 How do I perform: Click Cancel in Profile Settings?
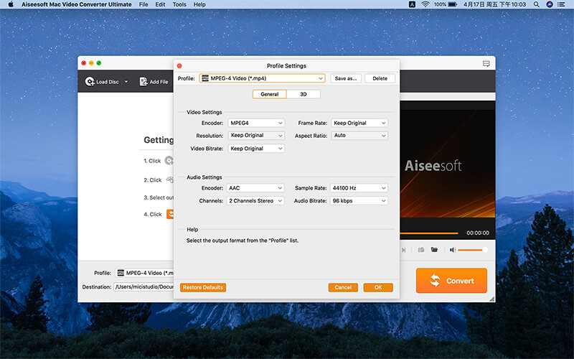[x=343, y=287]
